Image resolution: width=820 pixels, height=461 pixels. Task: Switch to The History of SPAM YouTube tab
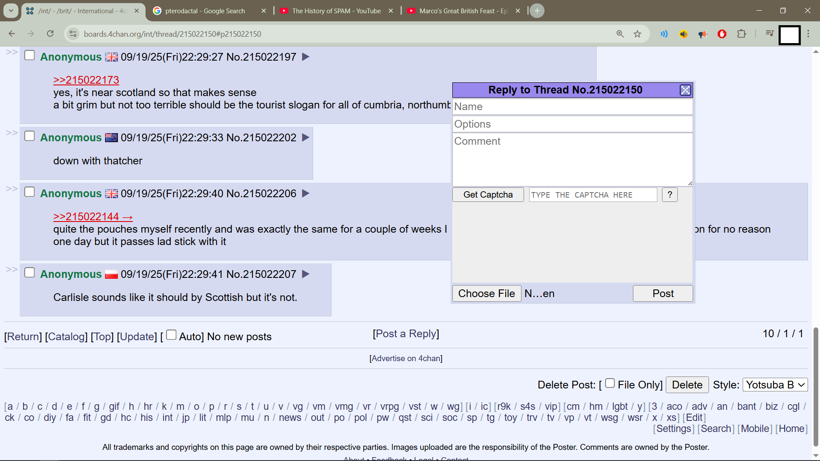[x=337, y=11]
